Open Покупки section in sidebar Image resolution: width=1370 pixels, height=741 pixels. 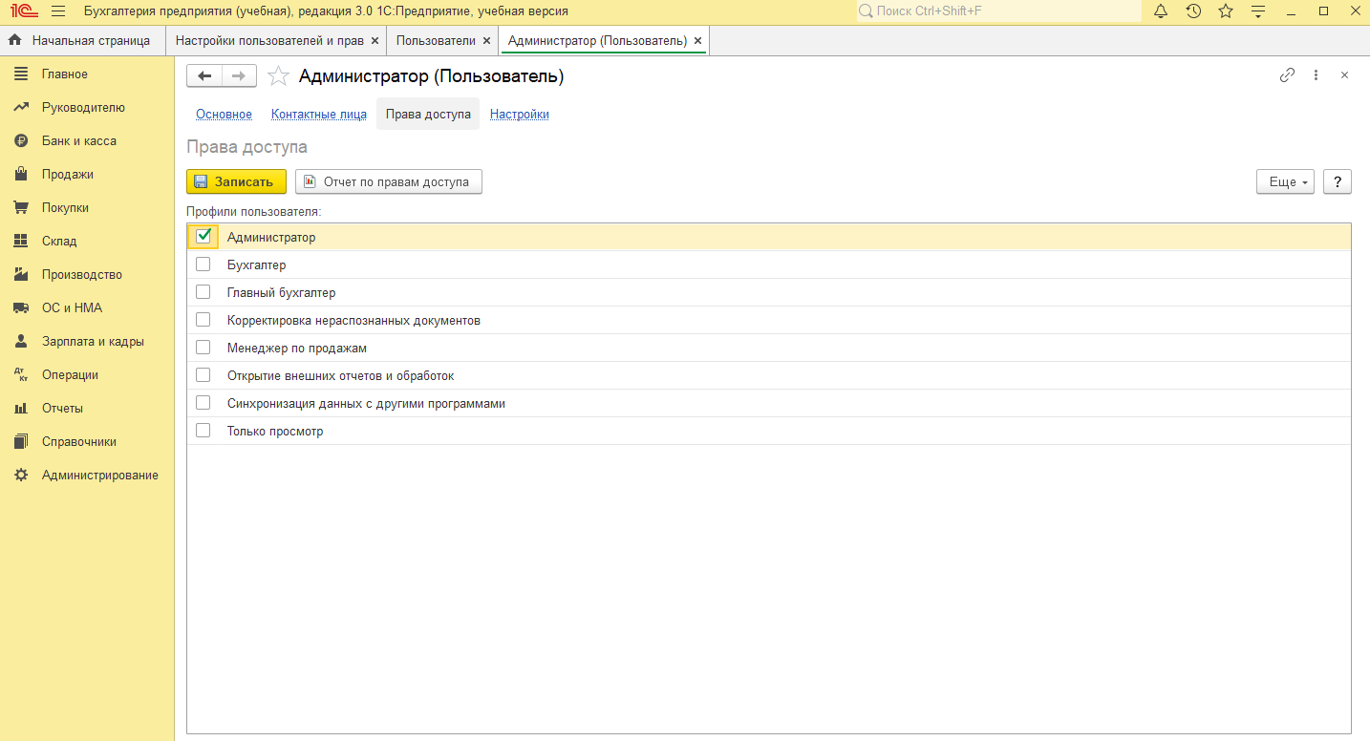(x=87, y=208)
